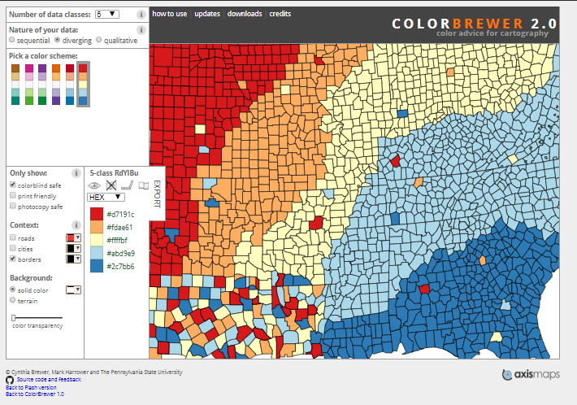Screen dimensions: 577x405
Task: Click the #d7191c hex value text
Action: [x=120, y=214]
